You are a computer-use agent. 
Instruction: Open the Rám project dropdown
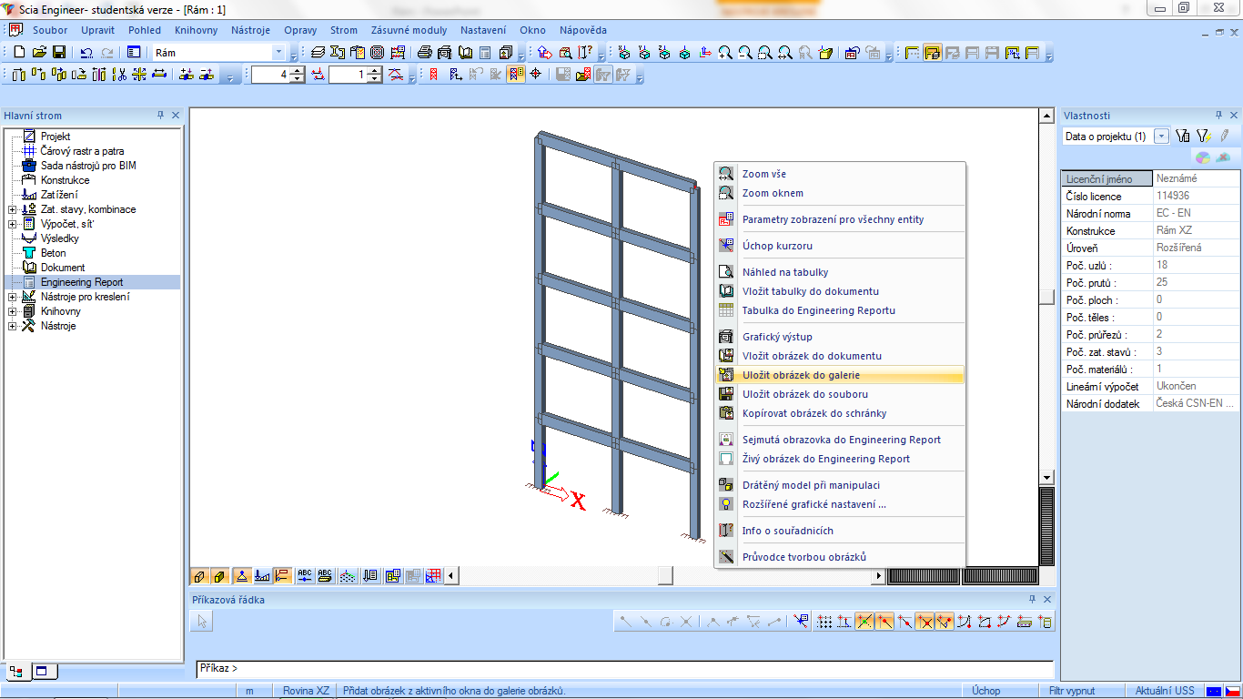coord(279,53)
